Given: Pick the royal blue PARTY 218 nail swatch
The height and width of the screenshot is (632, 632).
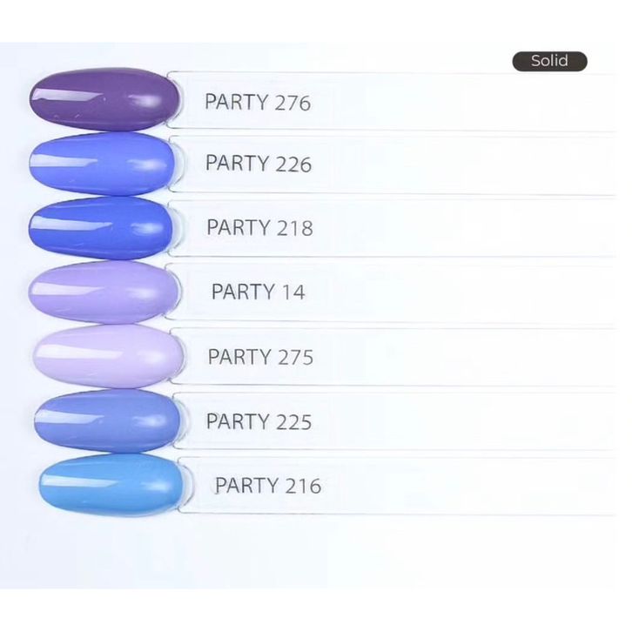Looking at the screenshot, I should point(103,227).
